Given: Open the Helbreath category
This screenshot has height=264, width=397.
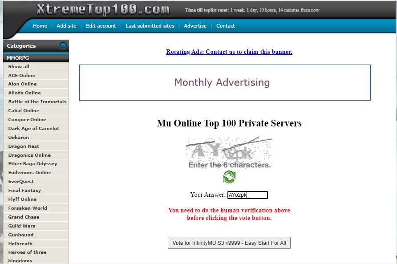Looking at the screenshot, I should (x=36, y=244).
